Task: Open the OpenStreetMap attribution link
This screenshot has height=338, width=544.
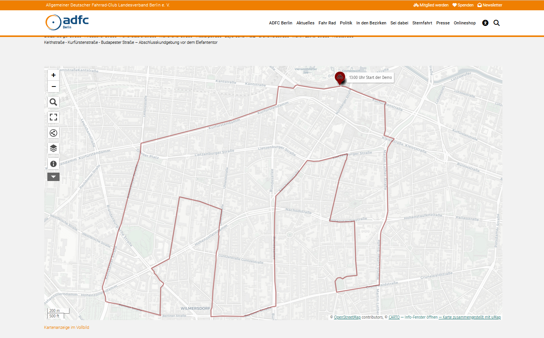Action: pyautogui.click(x=347, y=317)
